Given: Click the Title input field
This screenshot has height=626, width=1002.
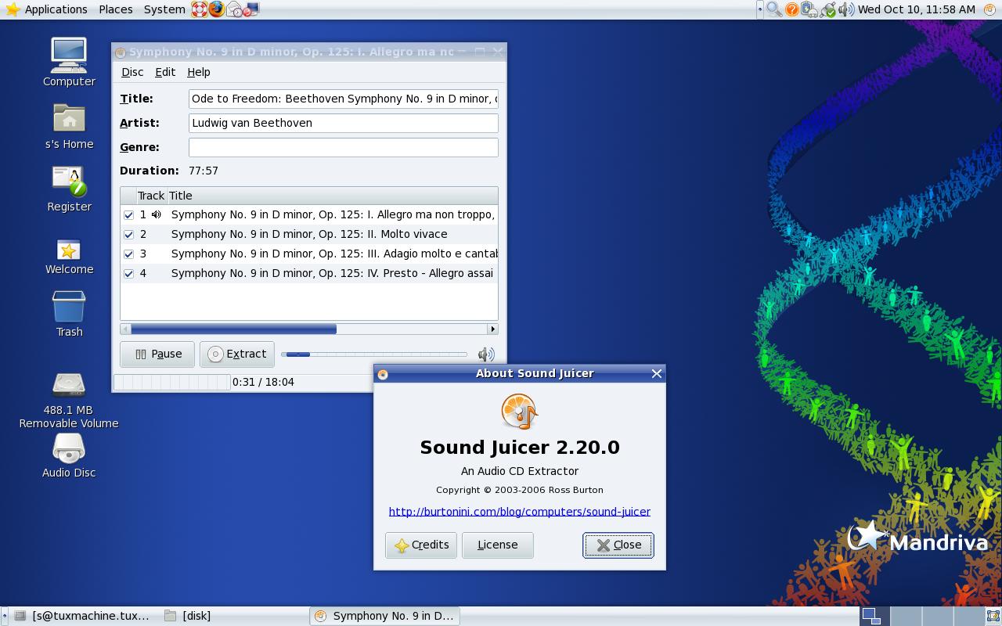Looking at the screenshot, I should click(344, 99).
